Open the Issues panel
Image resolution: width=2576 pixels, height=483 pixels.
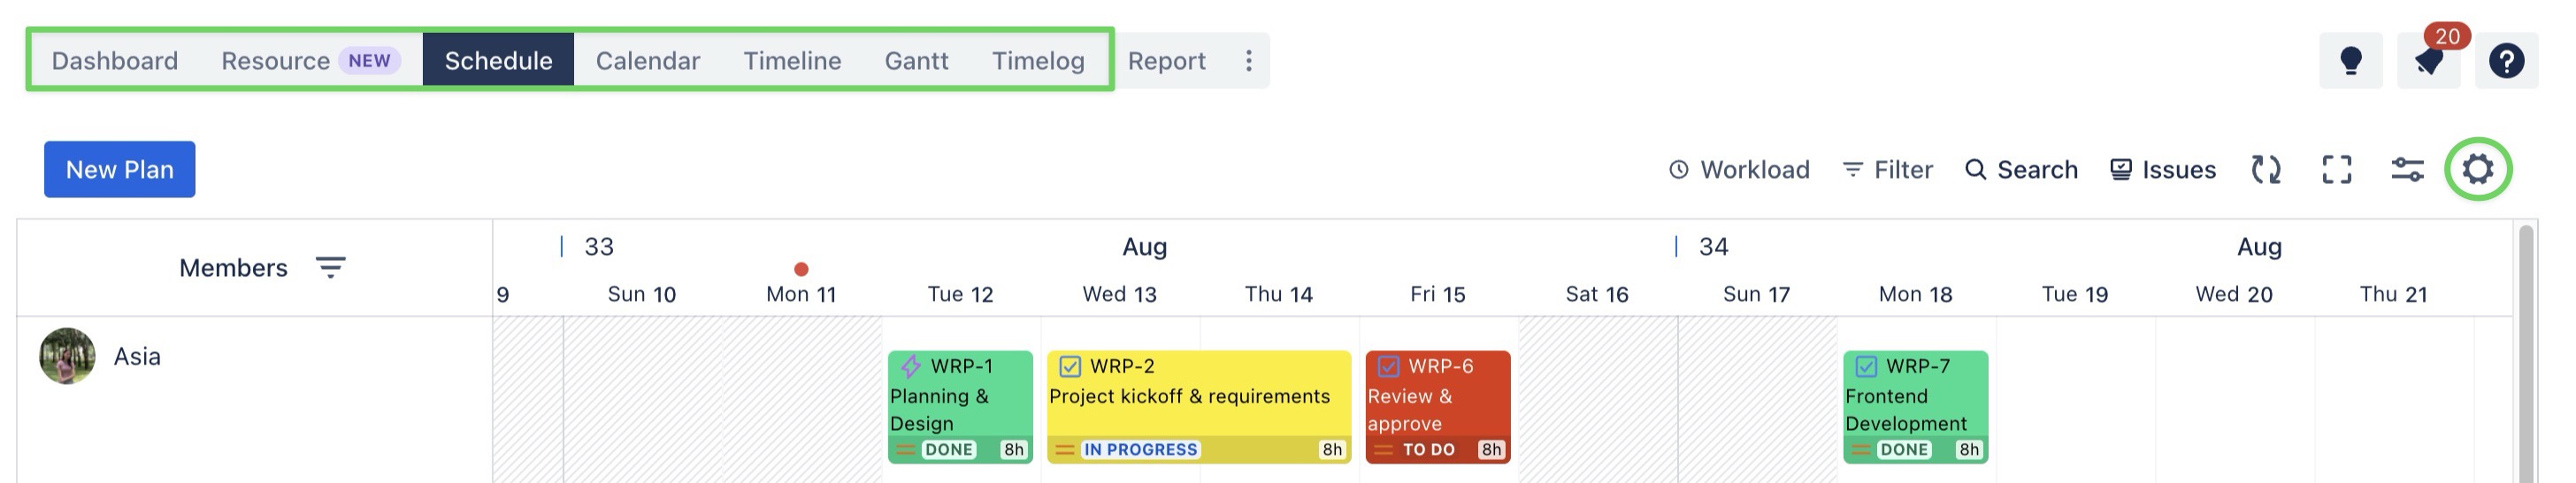[x=2163, y=169]
